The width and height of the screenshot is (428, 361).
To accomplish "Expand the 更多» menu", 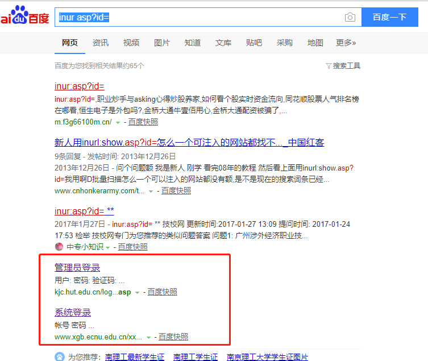I will (346, 43).
